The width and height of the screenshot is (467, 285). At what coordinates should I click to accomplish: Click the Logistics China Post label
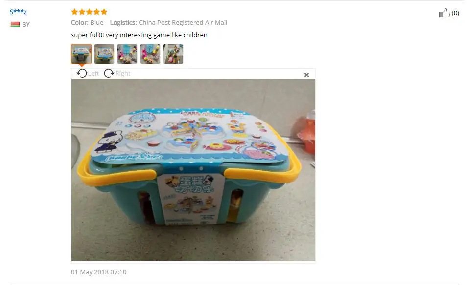[168, 22]
